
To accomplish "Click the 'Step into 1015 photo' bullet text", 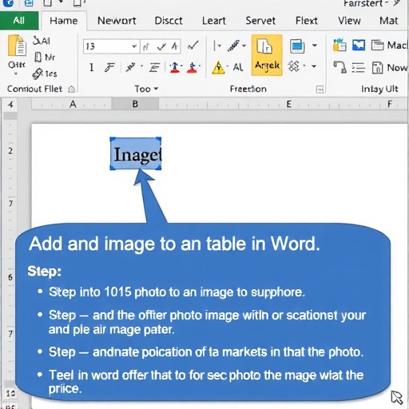I will [x=177, y=292].
